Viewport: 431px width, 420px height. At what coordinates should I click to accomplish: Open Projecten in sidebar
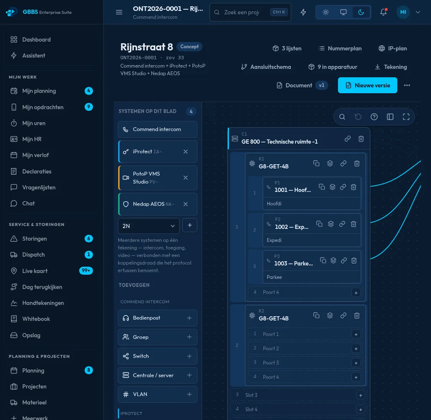pos(52,386)
